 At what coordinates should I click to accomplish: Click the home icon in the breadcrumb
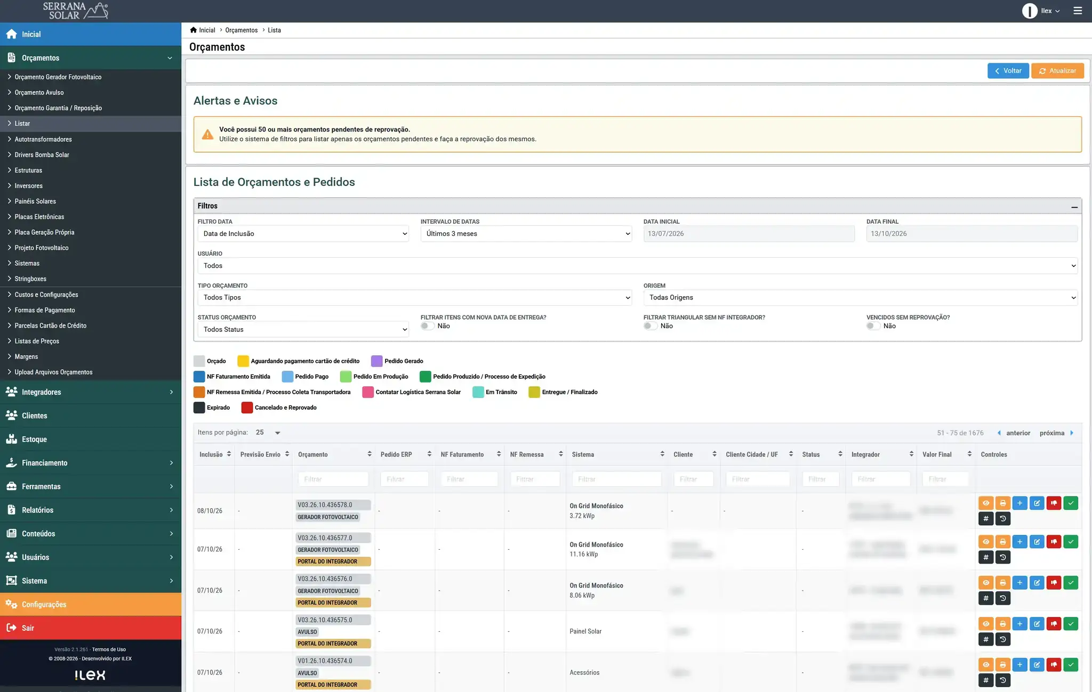(x=193, y=30)
